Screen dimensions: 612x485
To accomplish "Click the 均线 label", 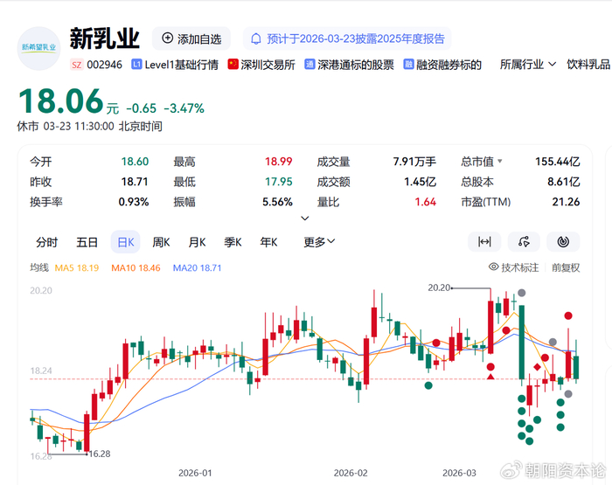I will pos(39,267).
